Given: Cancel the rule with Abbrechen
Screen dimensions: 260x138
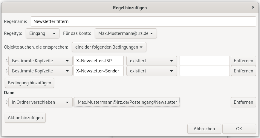Looking at the screenshot, I should click(x=204, y=129).
